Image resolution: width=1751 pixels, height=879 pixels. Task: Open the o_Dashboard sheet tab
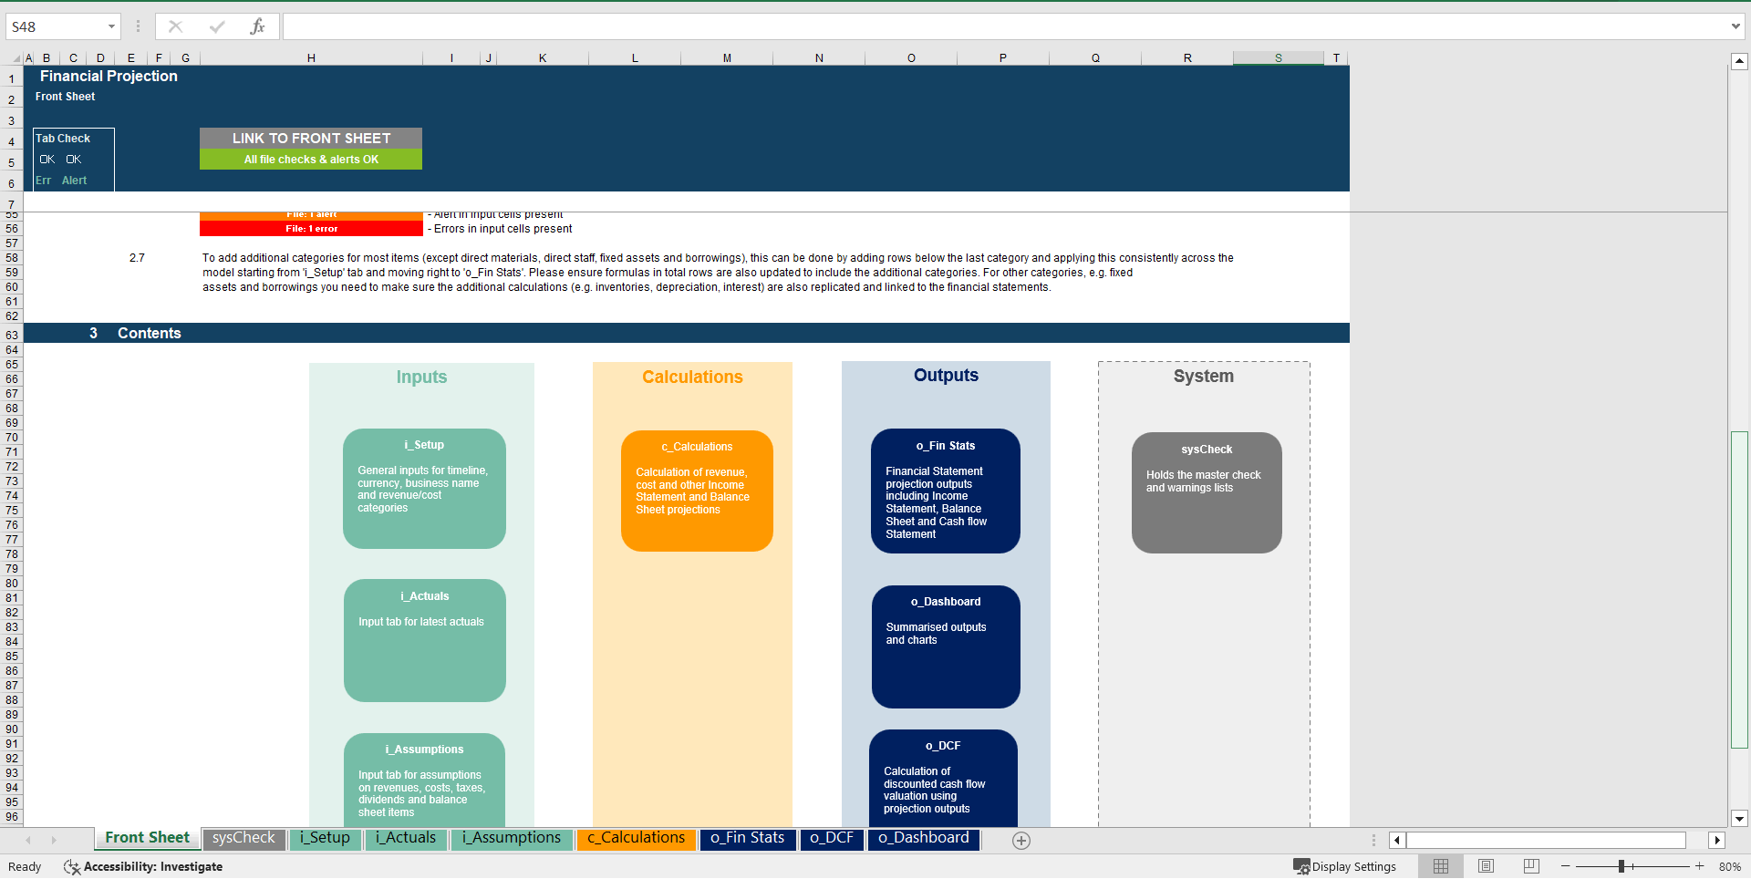(x=924, y=838)
